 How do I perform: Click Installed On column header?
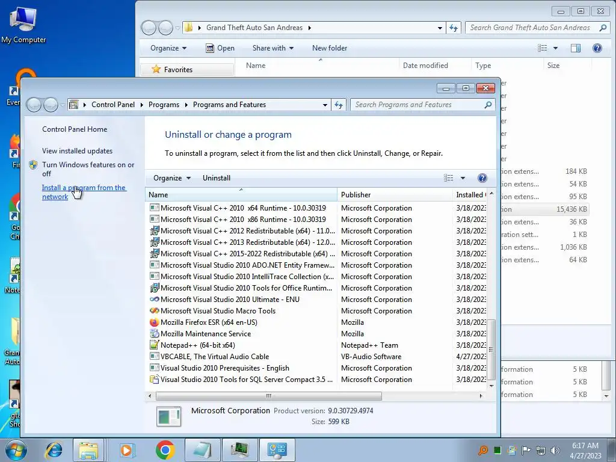[470, 194]
